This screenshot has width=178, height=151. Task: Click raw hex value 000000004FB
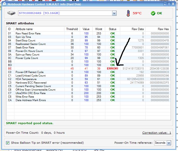[x=160, y=40]
